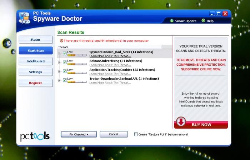Click the Fix Checked button
The height and width of the screenshot is (160, 250).
click(79, 134)
